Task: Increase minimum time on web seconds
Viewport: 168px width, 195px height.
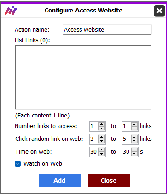Action: coord(102,150)
